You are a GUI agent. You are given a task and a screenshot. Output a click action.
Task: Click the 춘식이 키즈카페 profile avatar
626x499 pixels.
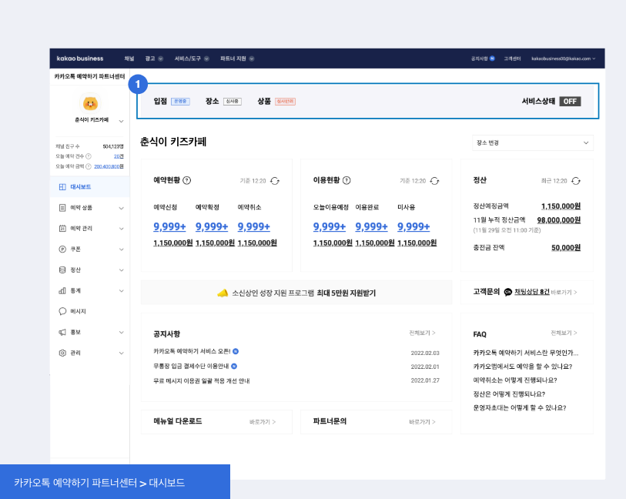point(90,102)
